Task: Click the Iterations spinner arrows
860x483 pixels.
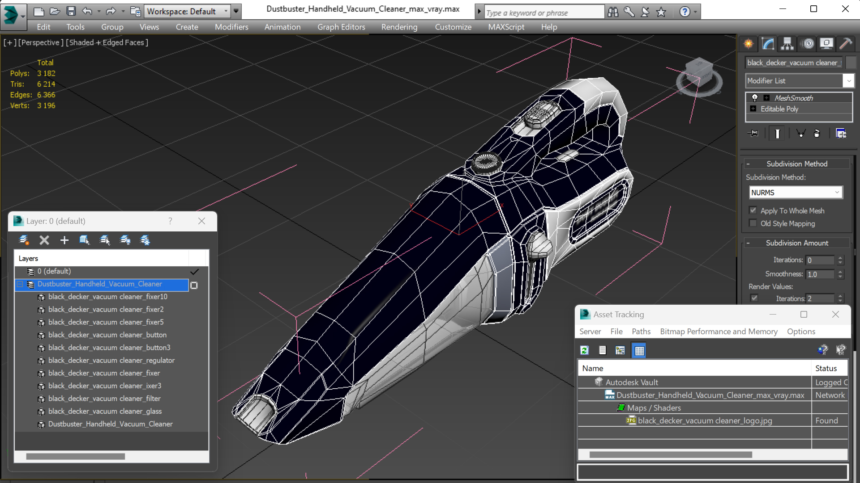Action: (840, 260)
